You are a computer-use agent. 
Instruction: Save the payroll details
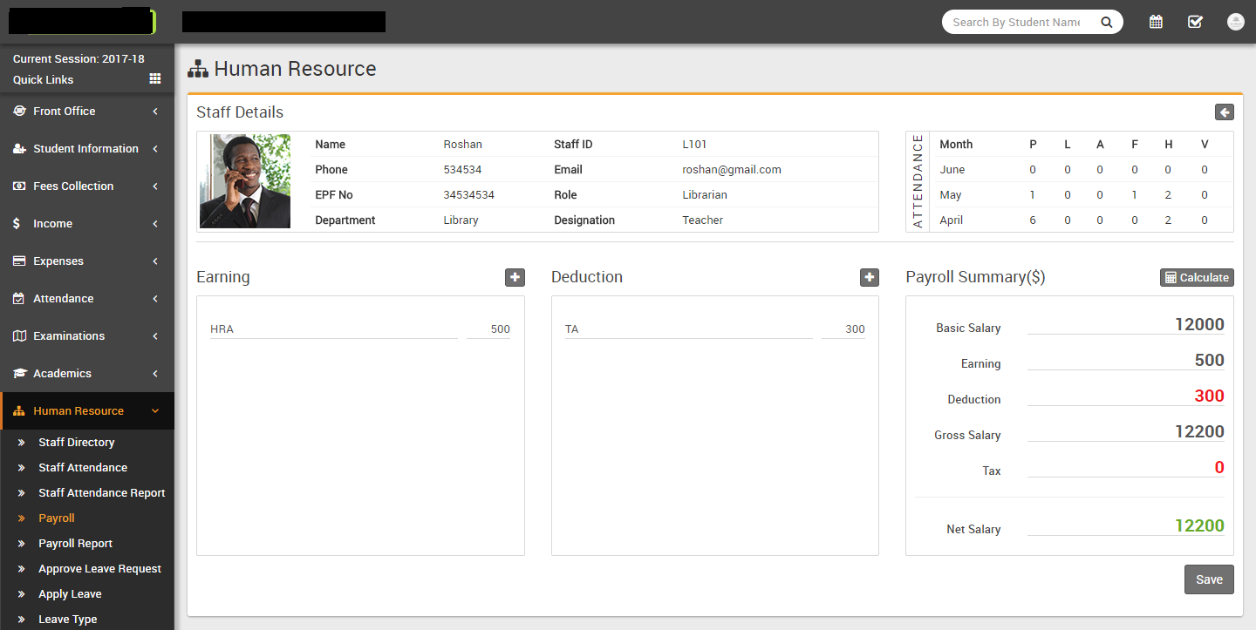pos(1208,579)
